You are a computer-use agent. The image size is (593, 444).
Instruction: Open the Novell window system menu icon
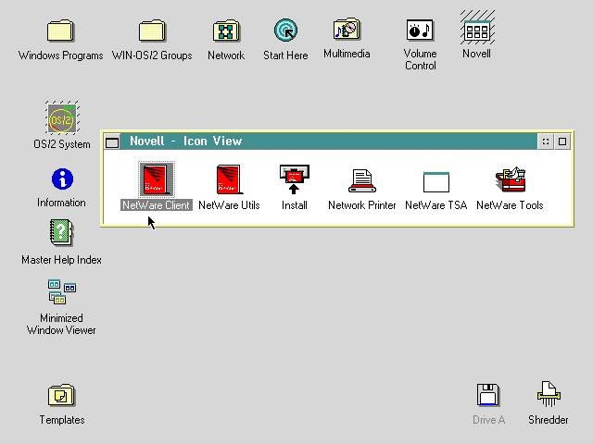[112, 142]
